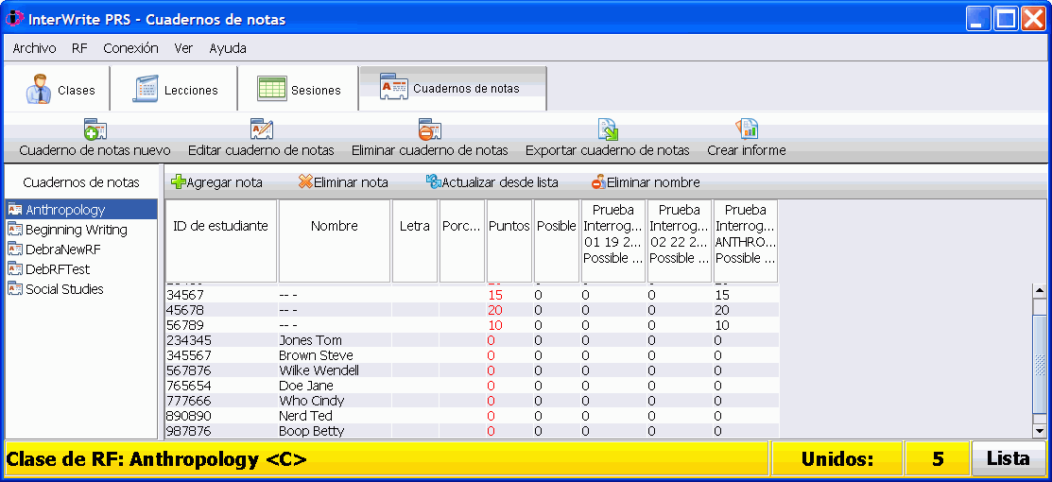Screen dimensions: 1052x482
Task: Click the Anthropology gradebook icon
Action: click(x=15, y=210)
